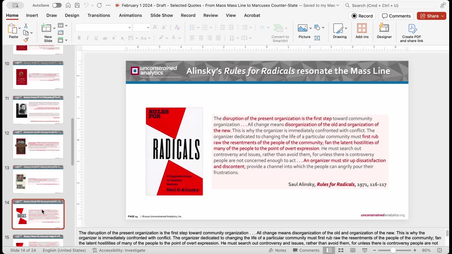Open the Design tab
Viewport: 452px width, 254px height.
pos(72,16)
